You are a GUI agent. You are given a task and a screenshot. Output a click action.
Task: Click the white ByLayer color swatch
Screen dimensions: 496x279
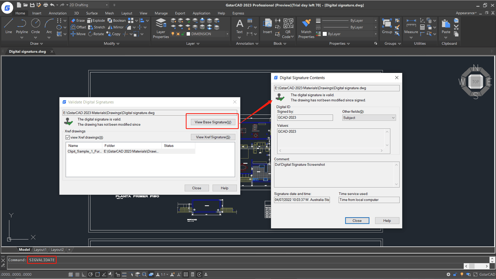click(x=325, y=34)
